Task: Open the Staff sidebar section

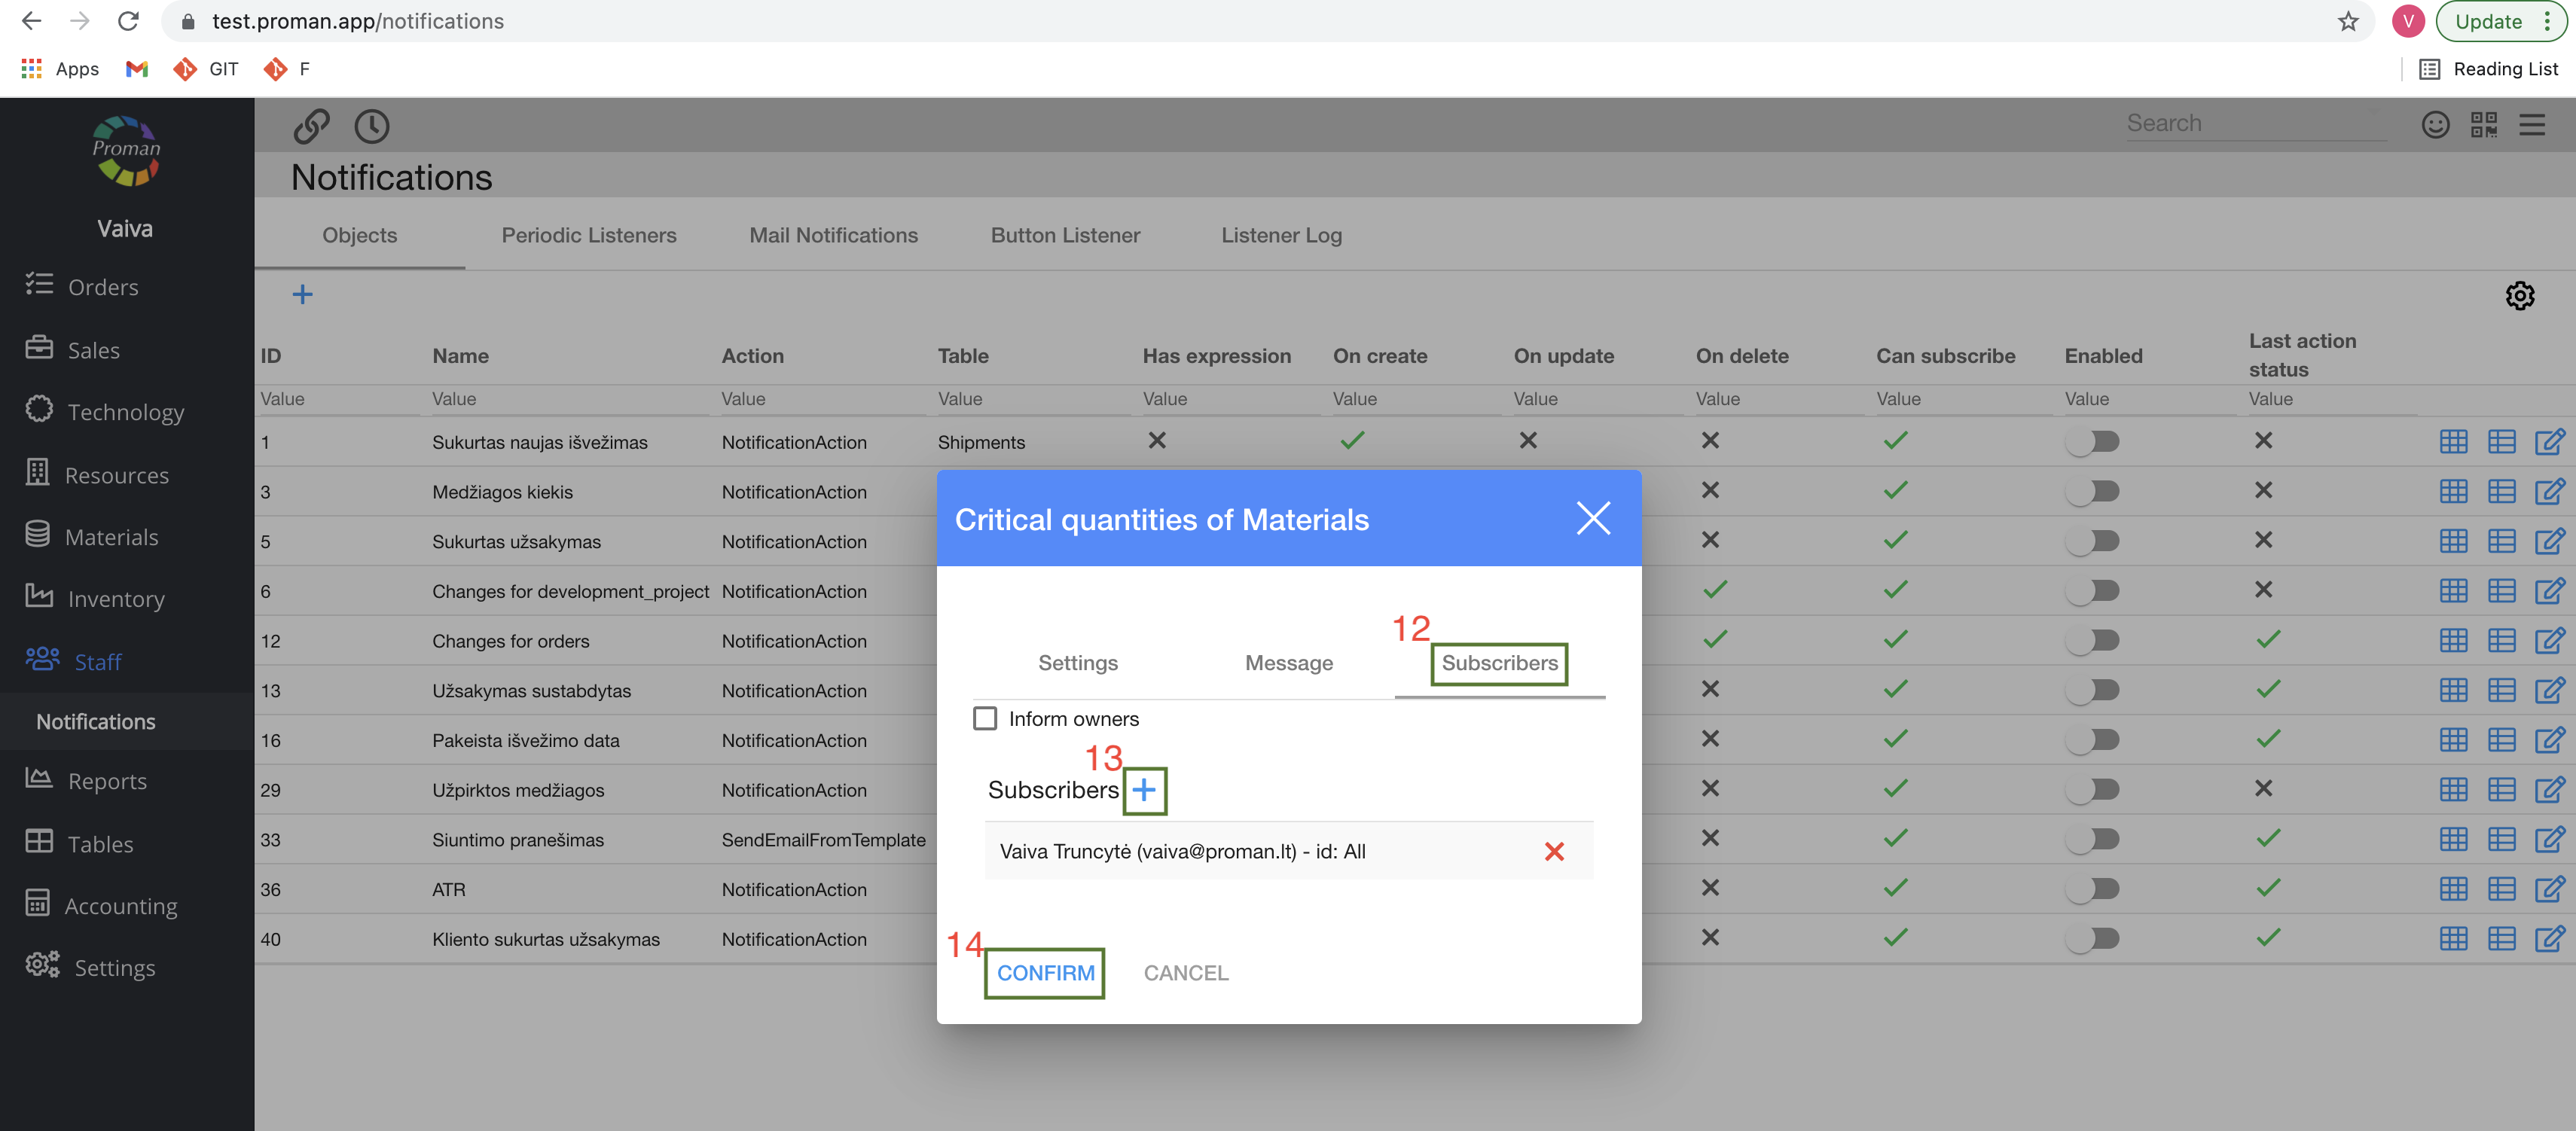Action: [x=97, y=661]
